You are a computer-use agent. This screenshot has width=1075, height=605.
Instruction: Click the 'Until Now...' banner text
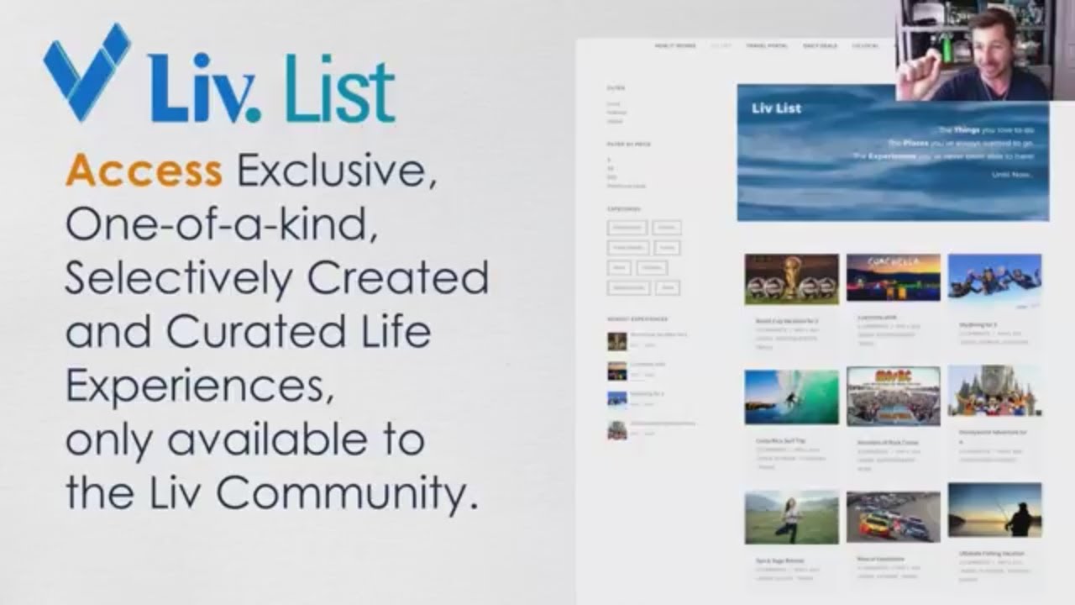tap(1011, 175)
